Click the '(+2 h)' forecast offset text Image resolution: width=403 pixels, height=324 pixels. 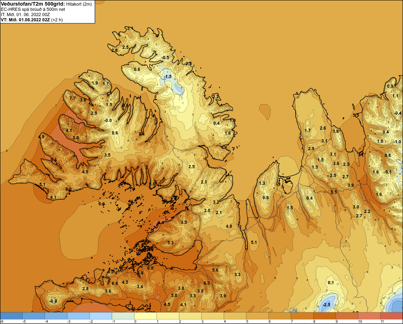pyautogui.click(x=57, y=20)
